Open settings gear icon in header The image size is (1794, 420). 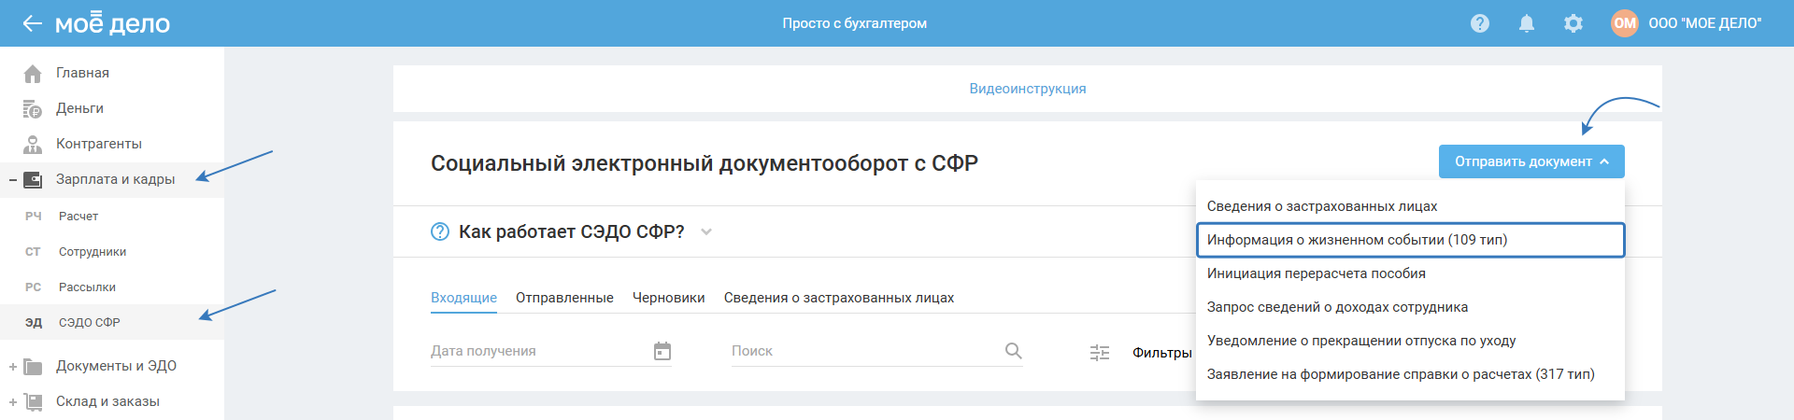click(1573, 23)
